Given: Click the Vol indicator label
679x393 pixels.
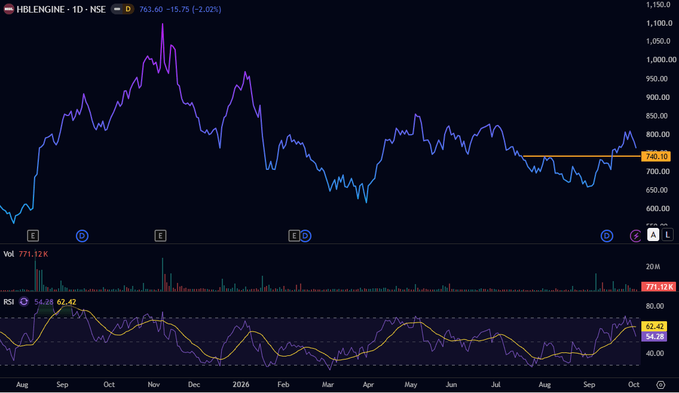Looking at the screenshot, I should click(x=8, y=254).
